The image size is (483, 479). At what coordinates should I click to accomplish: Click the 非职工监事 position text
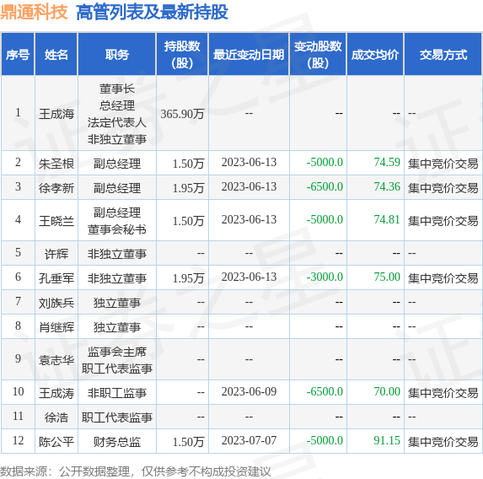116,392
